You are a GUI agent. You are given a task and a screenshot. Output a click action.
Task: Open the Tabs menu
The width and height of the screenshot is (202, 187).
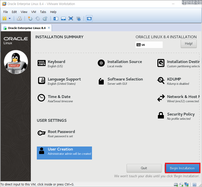click(x=43, y=12)
